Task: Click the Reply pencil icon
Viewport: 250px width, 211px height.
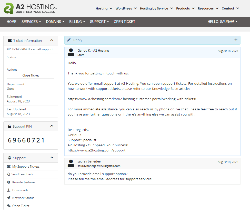Action: tap(69, 40)
